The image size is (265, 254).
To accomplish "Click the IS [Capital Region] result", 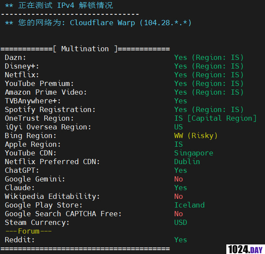I will pyautogui.click(x=215, y=118).
